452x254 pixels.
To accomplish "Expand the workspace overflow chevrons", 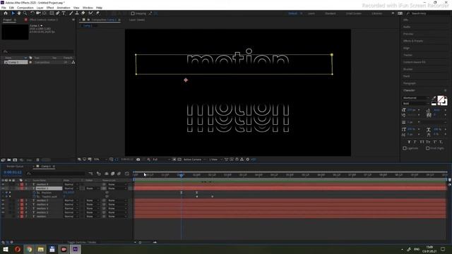I will coord(393,13).
